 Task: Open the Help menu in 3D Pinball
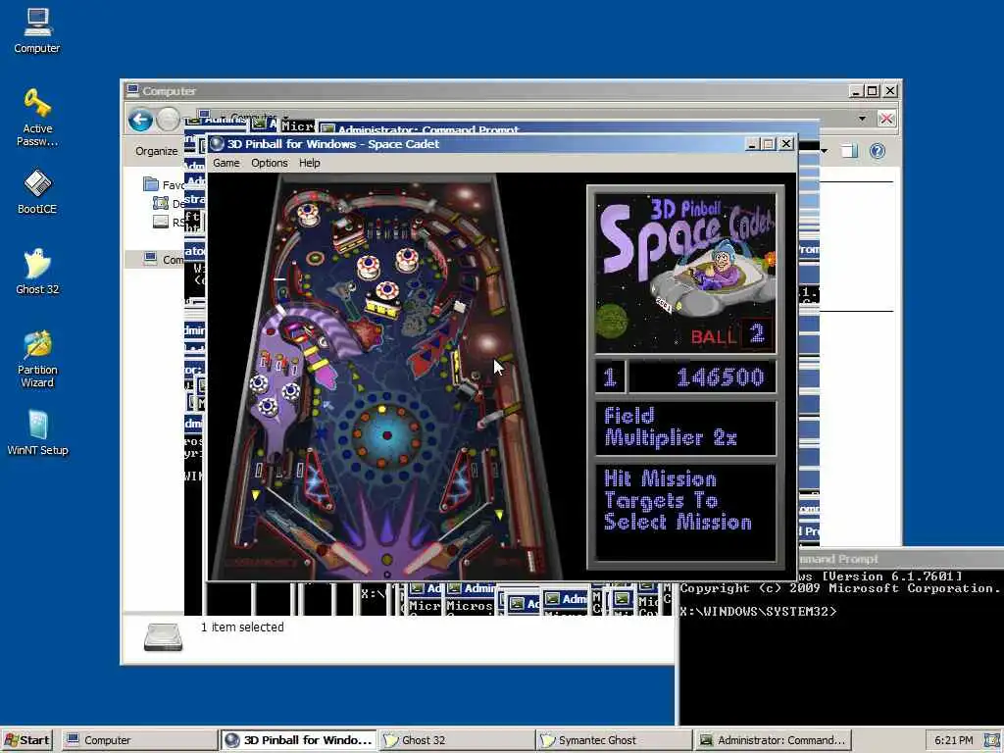[x=309, y=163]
